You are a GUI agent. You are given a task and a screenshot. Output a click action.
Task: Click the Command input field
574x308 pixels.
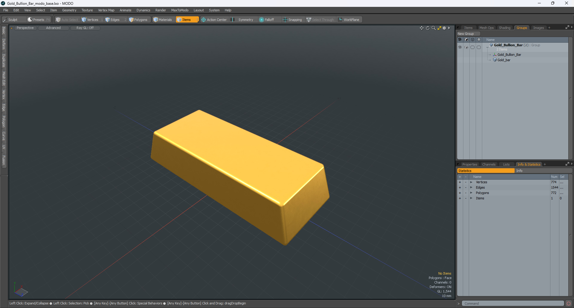(513, 304)
